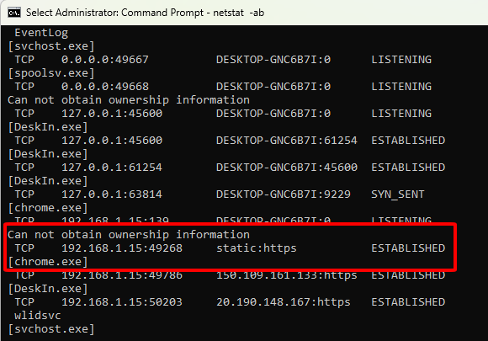Click the Command Prompt icon in title bar
The image size is (488, 341).
tap(14, 13)
